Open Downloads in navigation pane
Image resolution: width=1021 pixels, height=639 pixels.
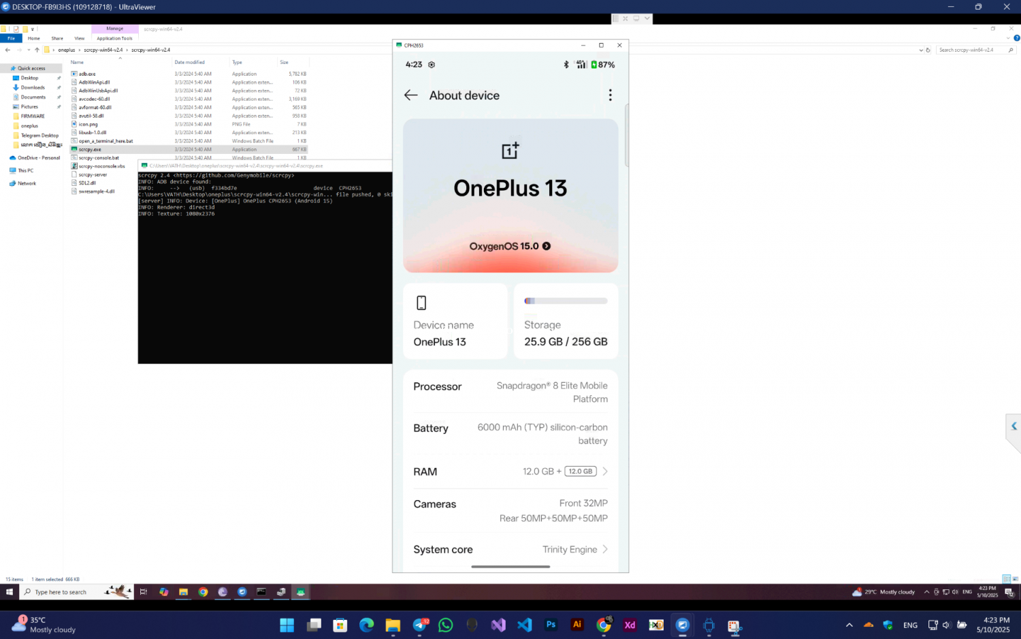point(33,87)
